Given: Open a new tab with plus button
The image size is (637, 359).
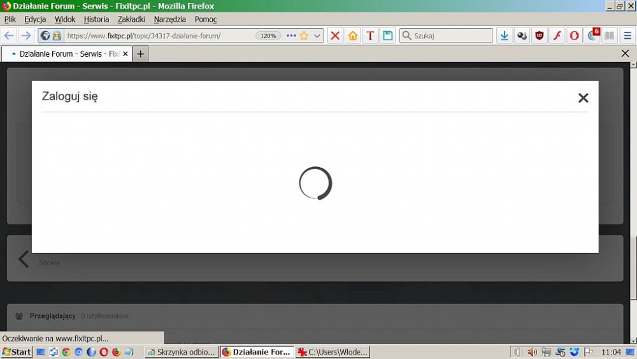Looking at the screenshot, I should coord(140,54).
